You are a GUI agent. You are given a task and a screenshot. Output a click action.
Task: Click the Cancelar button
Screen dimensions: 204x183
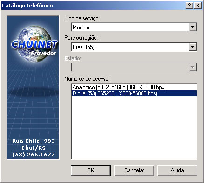tap(134, 170)
